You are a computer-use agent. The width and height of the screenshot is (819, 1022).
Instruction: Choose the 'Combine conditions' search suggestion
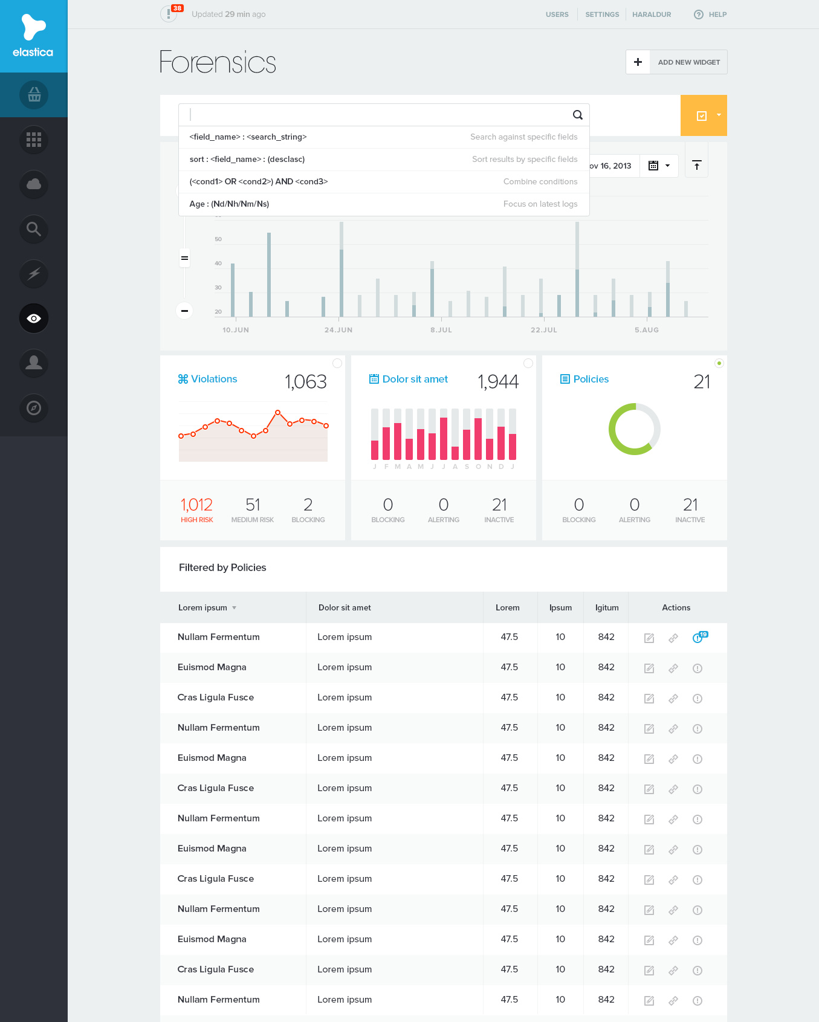tap(384, 182)
